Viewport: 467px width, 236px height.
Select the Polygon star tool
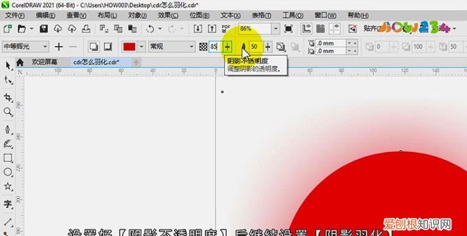point(8,187)
